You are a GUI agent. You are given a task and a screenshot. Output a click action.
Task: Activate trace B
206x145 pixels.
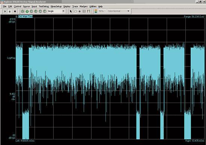[27, 11]
